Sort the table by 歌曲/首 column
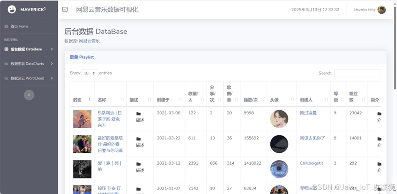 pos(236,99)
